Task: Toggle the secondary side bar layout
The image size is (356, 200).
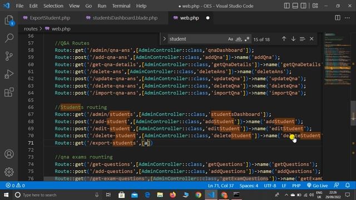Action: (x=303, y=6)
